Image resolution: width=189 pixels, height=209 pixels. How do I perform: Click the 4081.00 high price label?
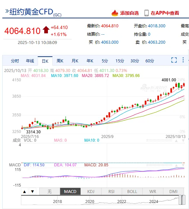pyautogui.click(x=169, y=80)
